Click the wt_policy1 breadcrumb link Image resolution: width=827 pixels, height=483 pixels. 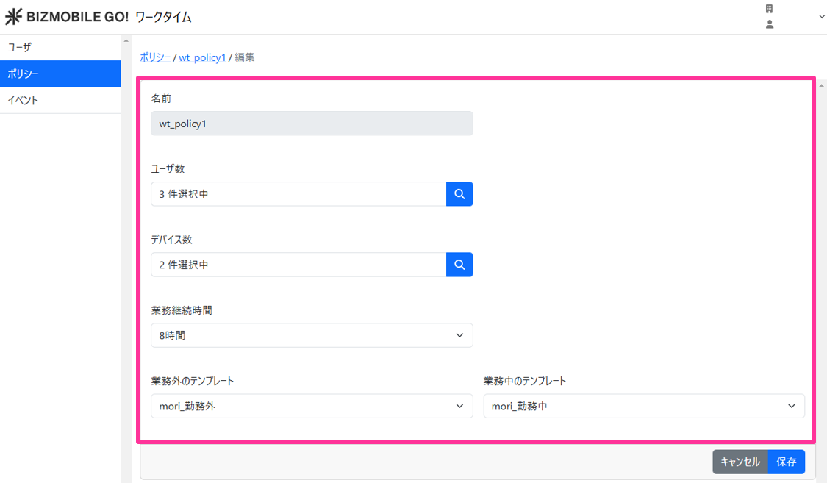(x=202, y=57)
